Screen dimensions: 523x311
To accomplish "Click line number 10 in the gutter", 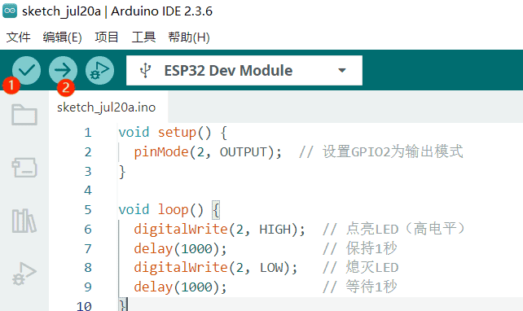I will click(x=84, y=306).
